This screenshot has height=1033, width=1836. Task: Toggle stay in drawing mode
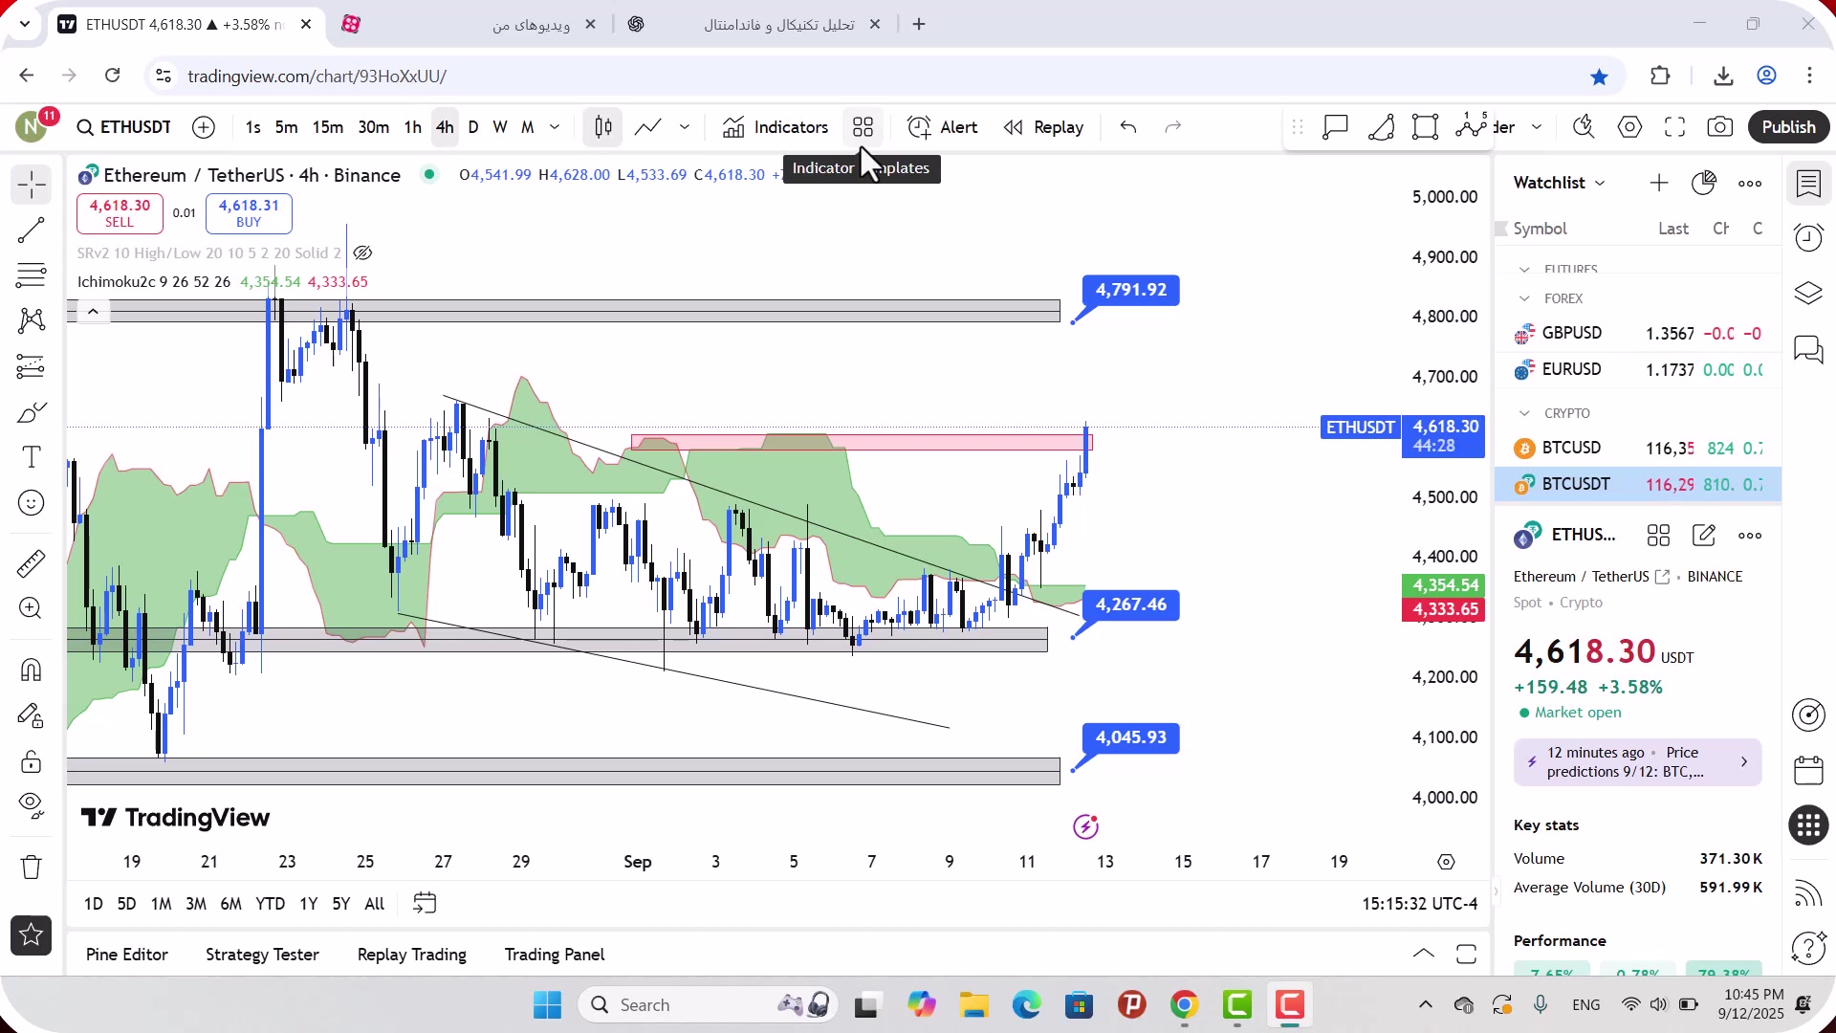(x=32, y=715)
